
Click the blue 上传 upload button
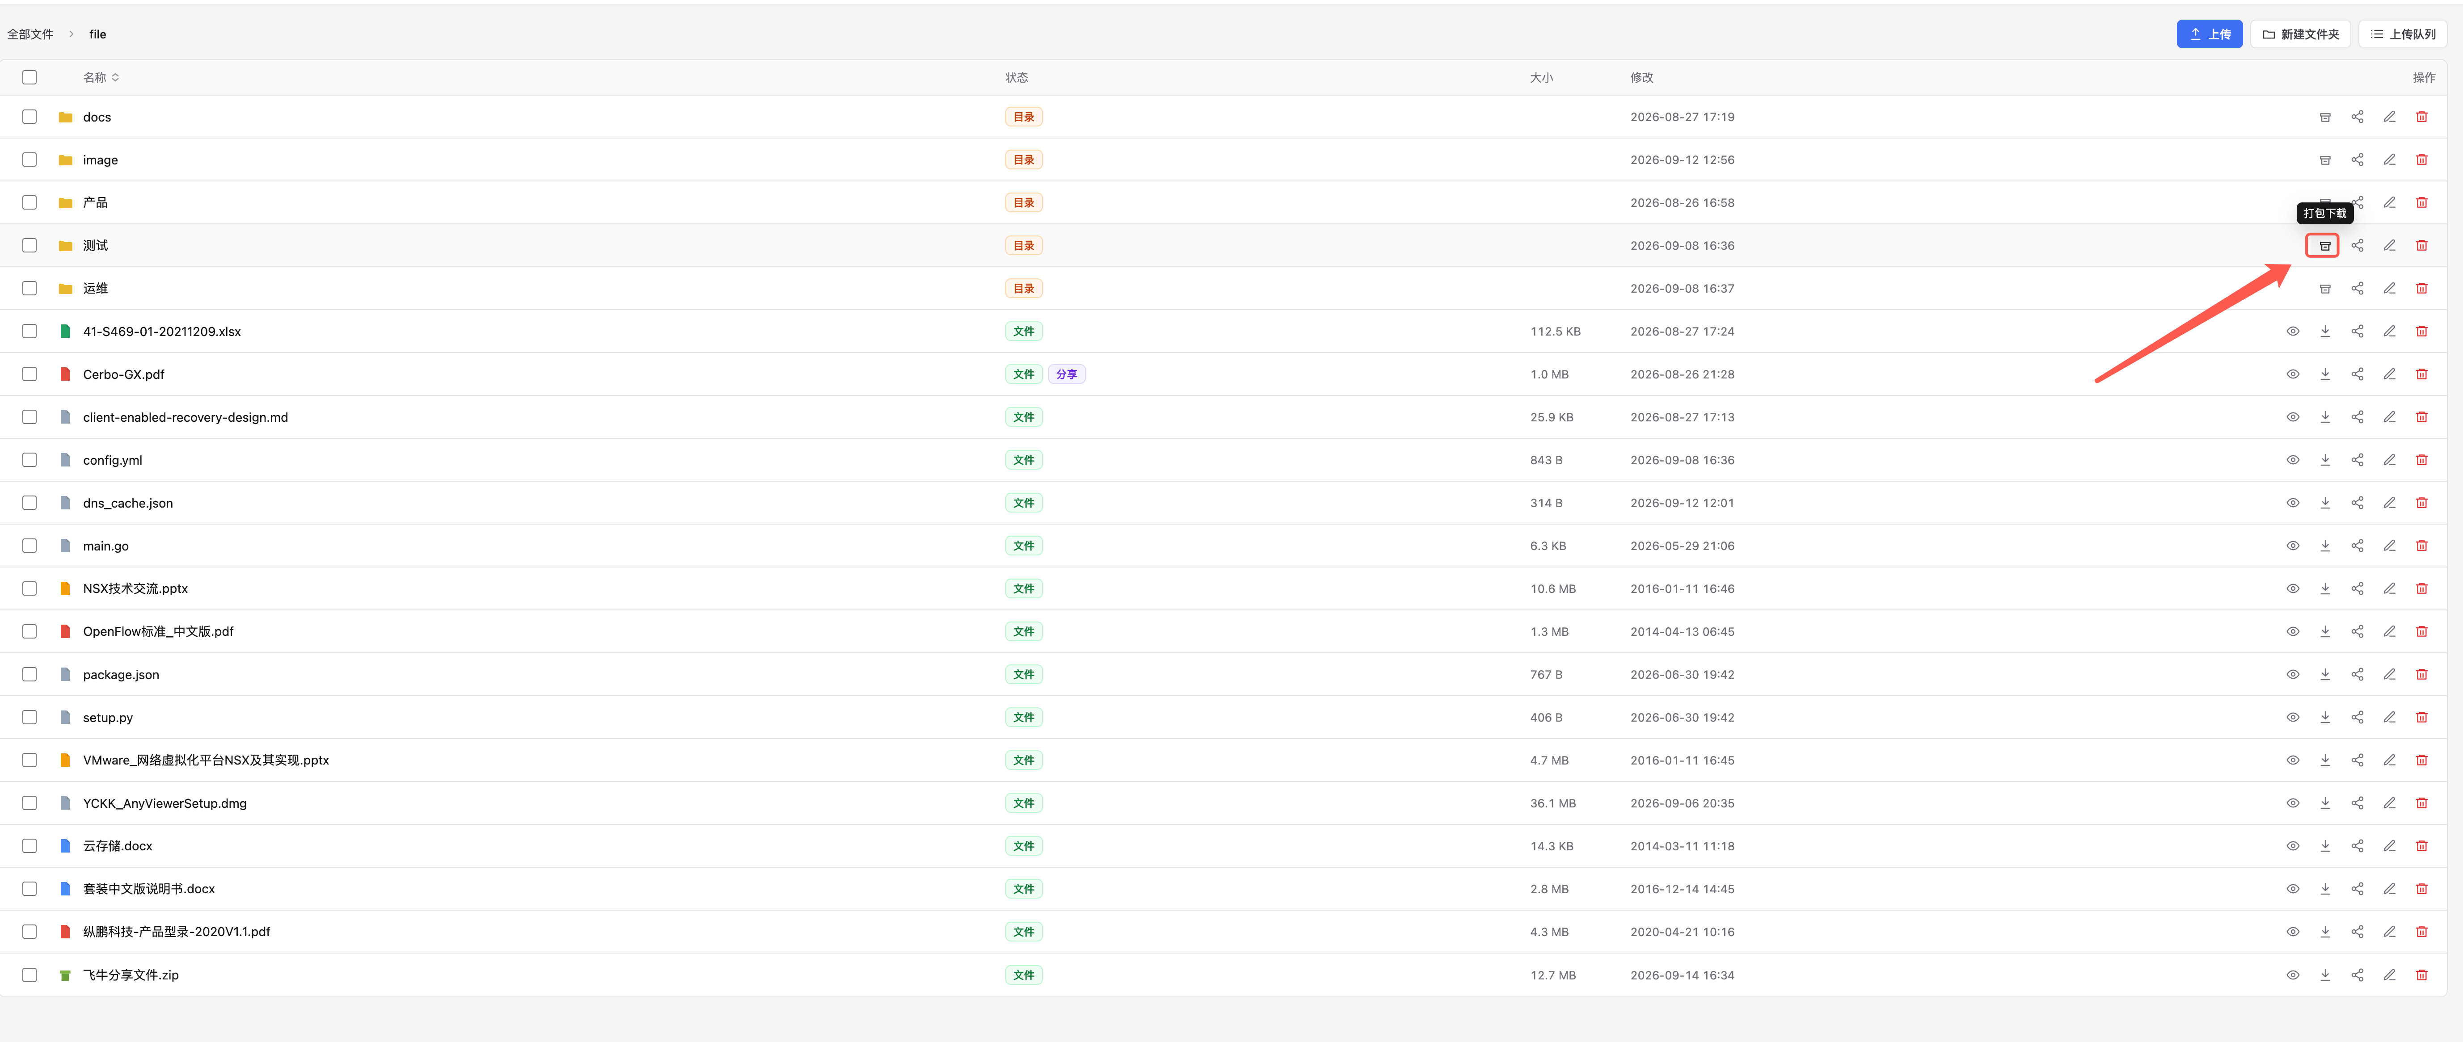pyautogui.click(x=2210, y=34)
